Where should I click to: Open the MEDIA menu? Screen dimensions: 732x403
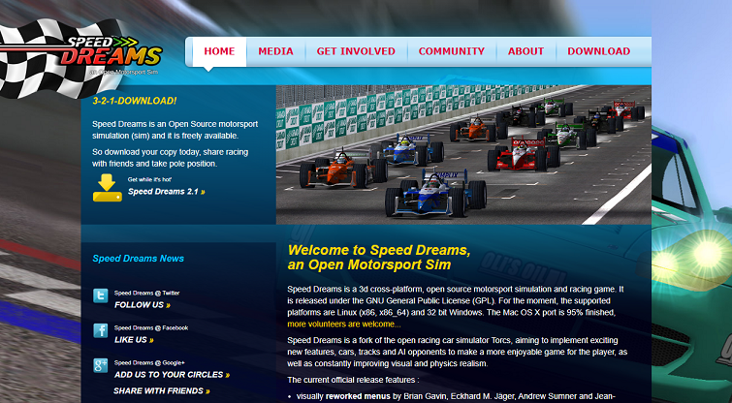[x=276, y=51]
